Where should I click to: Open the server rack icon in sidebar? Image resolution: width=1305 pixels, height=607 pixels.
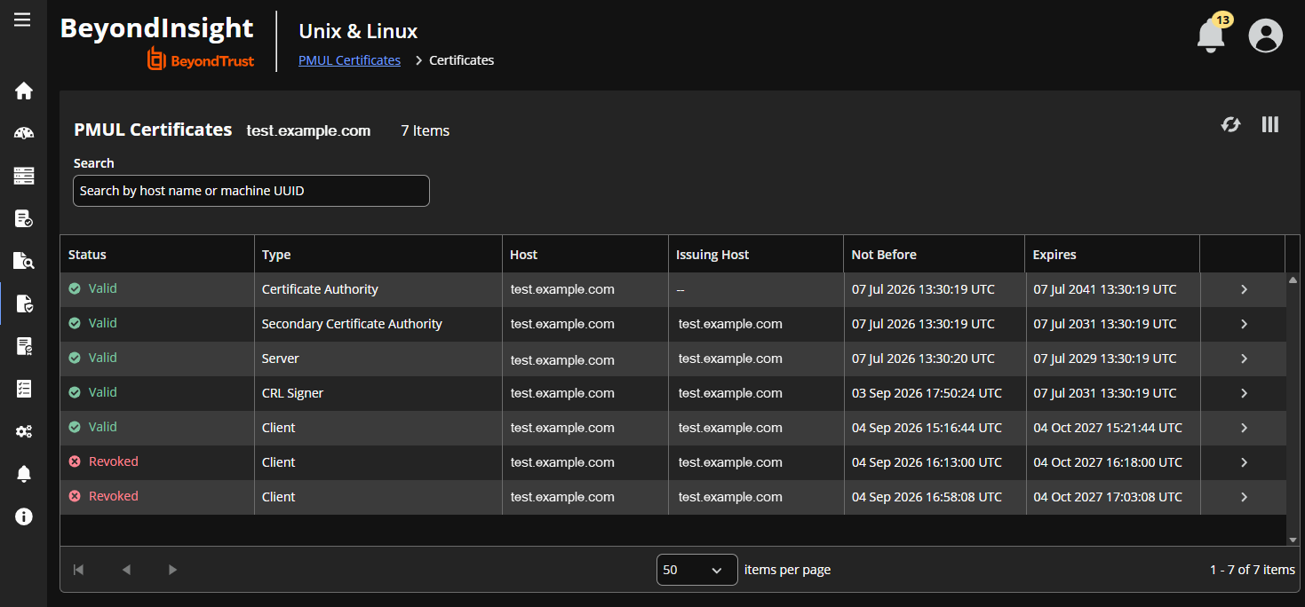[x=24, y=176]
